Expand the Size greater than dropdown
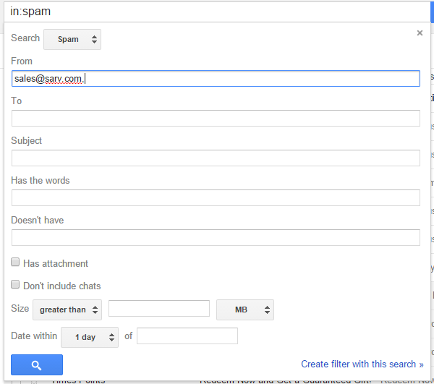Screen dimensions: 434x384 tap(67, 310)
